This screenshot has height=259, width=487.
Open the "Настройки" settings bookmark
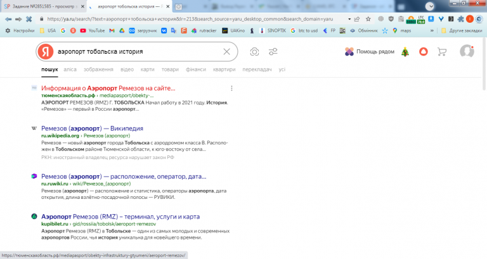[x=20, y=30]
